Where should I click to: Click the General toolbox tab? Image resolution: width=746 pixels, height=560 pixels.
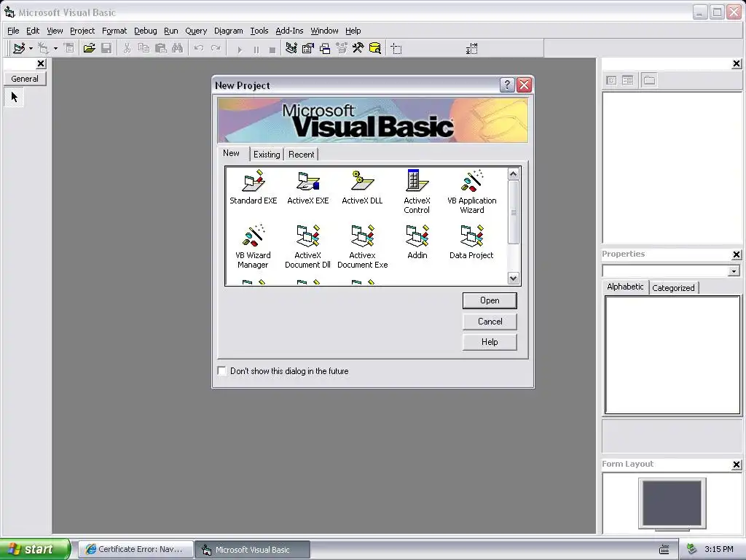pyautogui.click(x=25, y=79)
